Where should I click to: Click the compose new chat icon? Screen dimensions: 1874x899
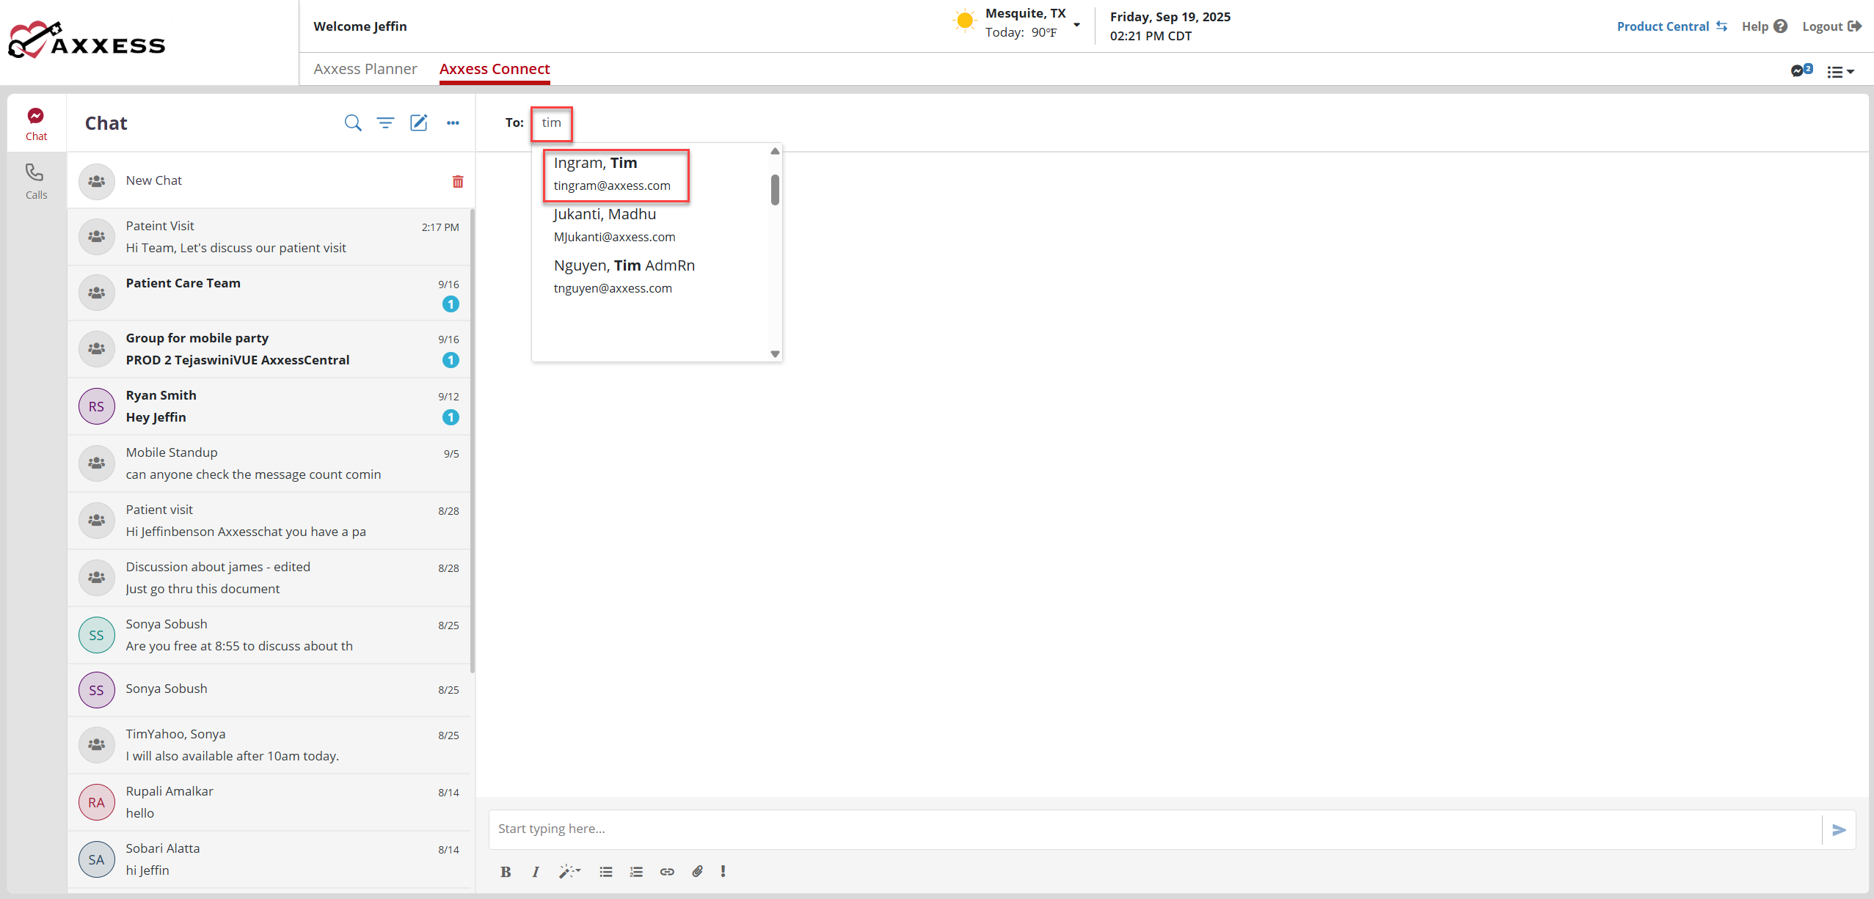point(418,122)
